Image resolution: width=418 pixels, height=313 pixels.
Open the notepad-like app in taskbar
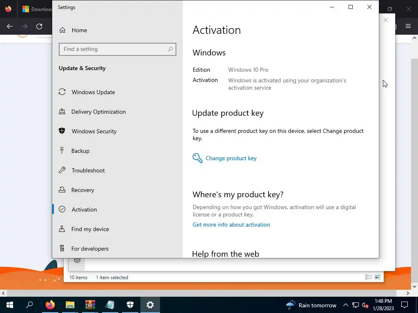click(x=110, y=305)
